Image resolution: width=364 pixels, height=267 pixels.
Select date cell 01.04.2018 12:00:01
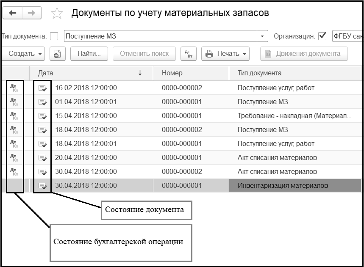point(86,102)
